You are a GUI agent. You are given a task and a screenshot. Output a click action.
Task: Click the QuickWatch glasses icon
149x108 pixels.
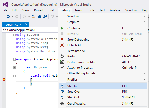tap(62, 104)
